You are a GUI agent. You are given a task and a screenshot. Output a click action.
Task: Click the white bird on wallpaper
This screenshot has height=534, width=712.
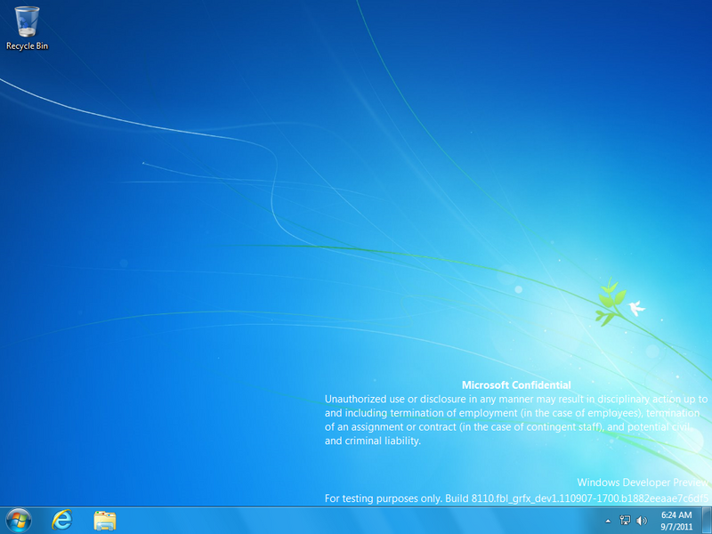click(637, 308)
